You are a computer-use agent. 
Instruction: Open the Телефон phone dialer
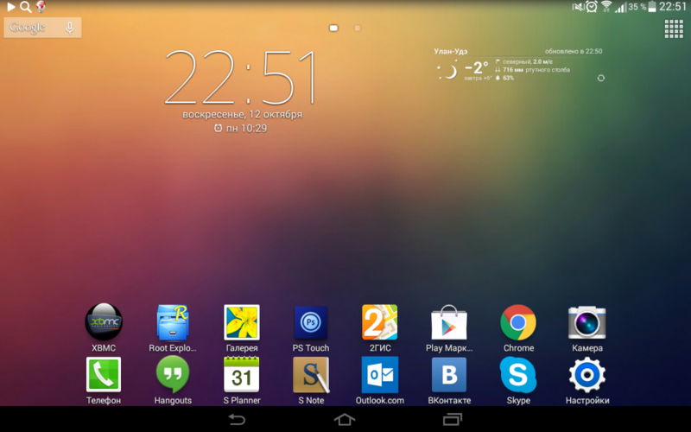pos(104,375)
